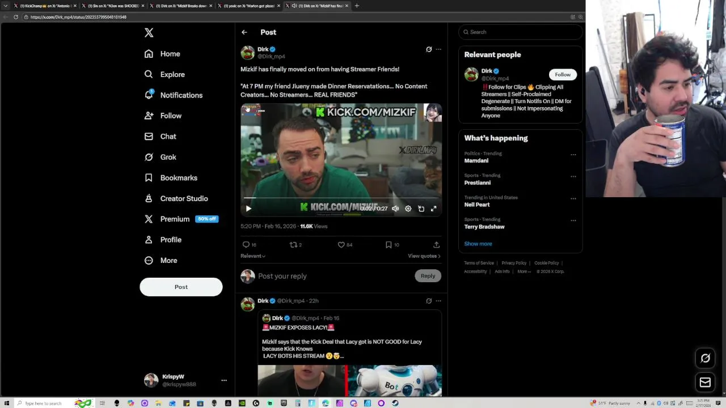Click the share icon on the post
The image size is (726, 408).
436,245
